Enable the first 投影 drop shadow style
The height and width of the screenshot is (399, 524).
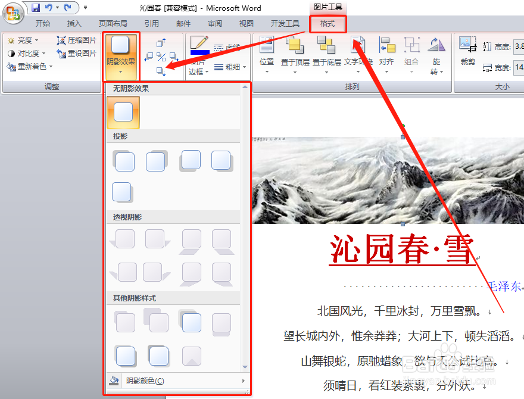point(124,161)
